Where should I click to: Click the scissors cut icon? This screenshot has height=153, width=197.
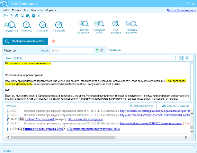22,16
